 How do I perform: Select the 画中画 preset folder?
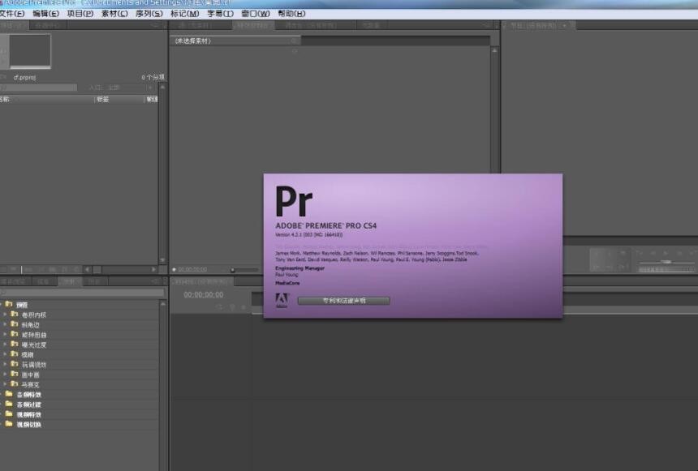pyautogui.click(x=30, y=375)
